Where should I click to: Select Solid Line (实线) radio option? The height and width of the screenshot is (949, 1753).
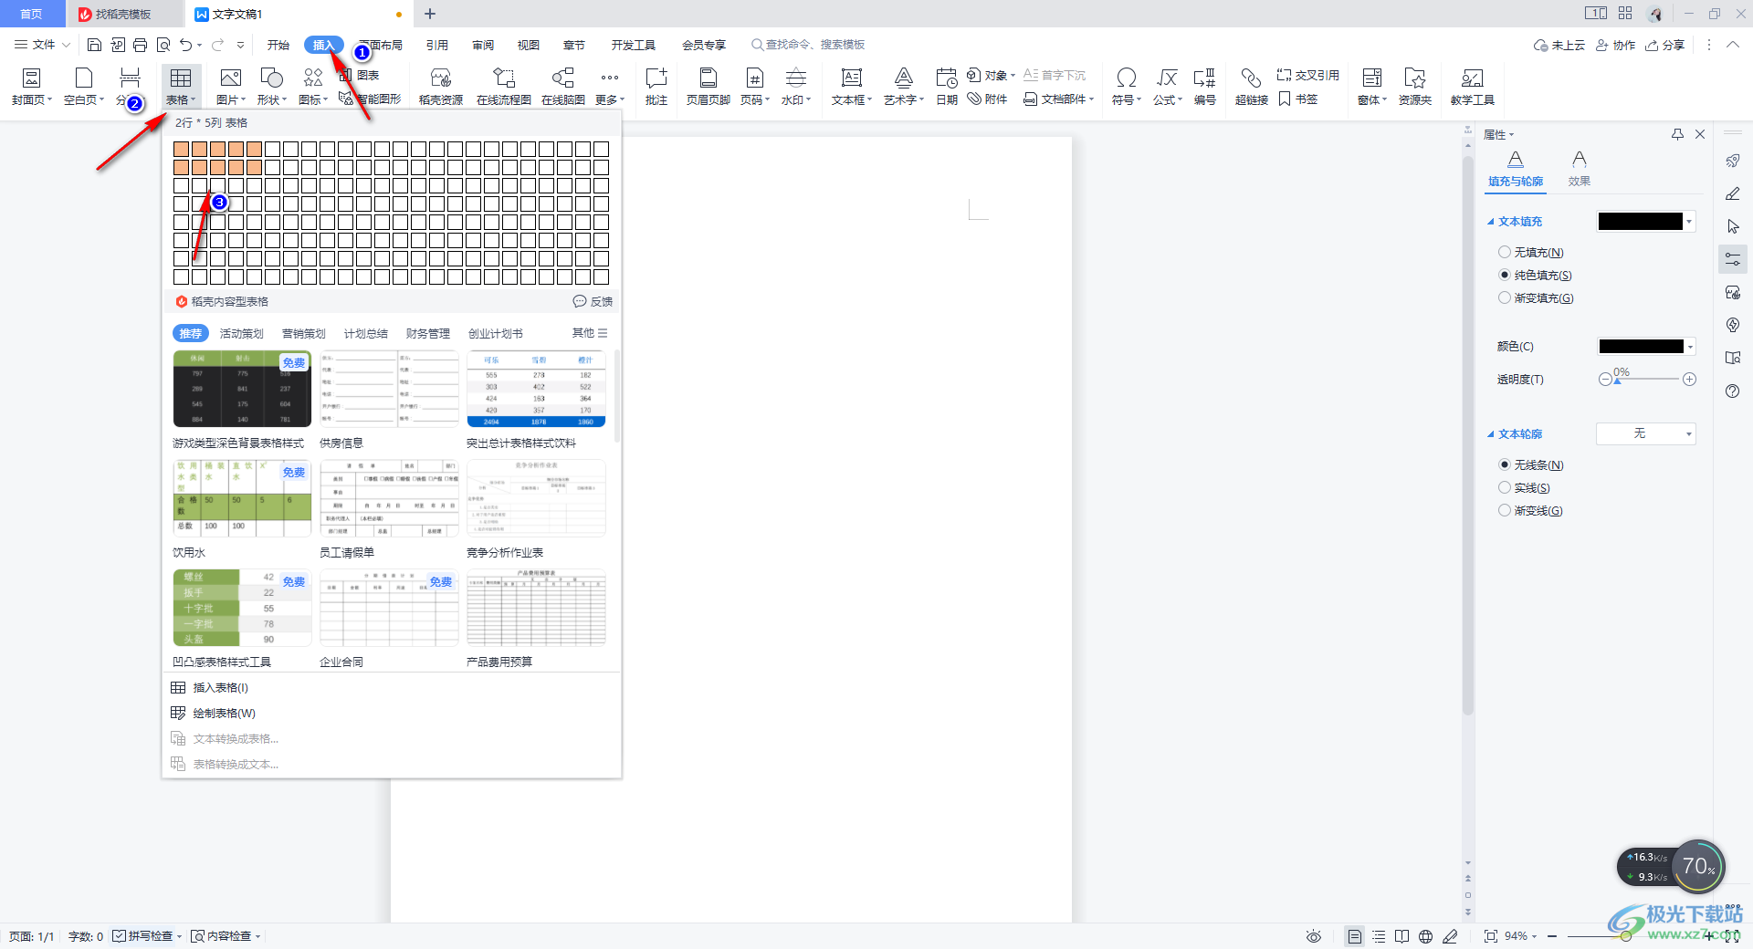(x=1524, y=488)
